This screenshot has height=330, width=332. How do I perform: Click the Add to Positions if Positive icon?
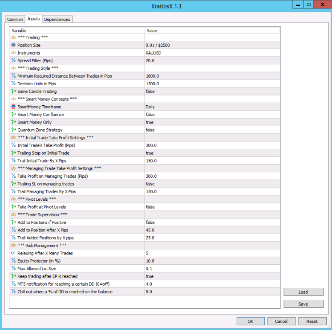point(13,222)
